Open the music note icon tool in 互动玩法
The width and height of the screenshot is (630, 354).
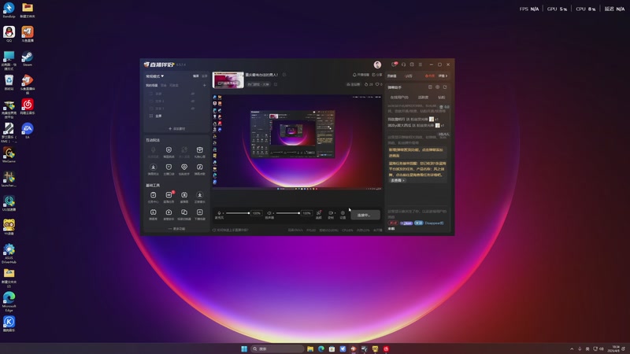200,168
